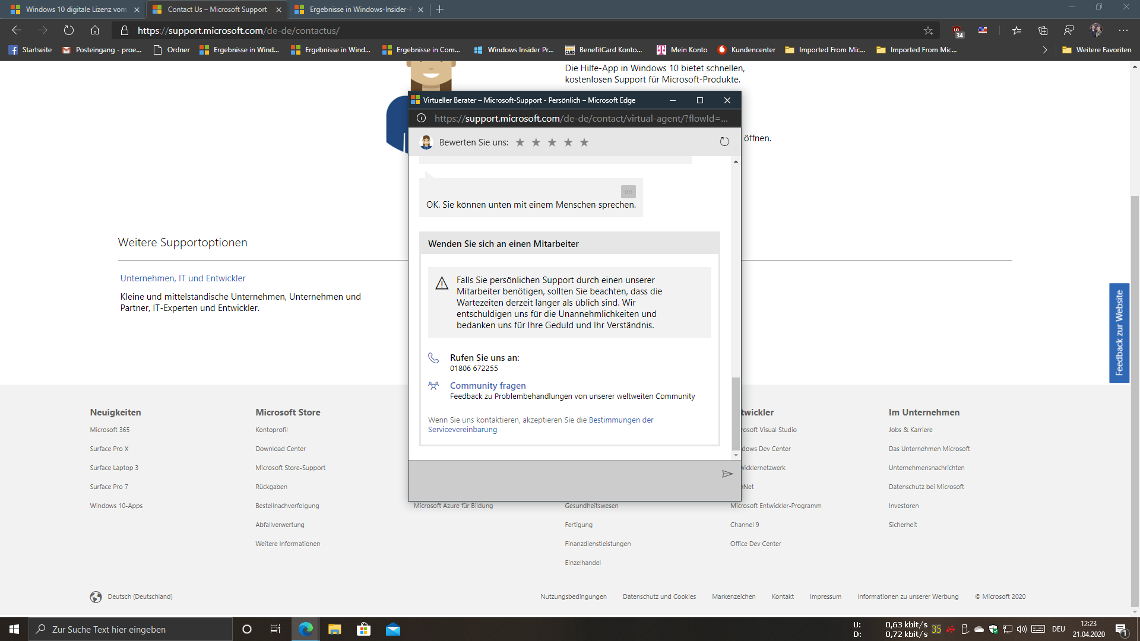The width and height of the screenshot is (1140, 641).
Task: Open the Weitere Favoriten folder
Action: tap(1097, 50)
